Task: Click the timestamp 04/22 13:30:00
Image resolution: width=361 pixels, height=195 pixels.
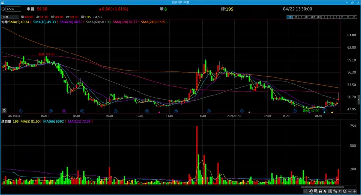Action: 298,9
